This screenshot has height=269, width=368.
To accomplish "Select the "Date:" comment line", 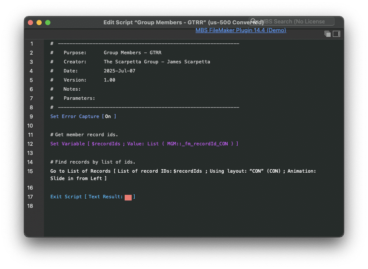I will [93, 71].
